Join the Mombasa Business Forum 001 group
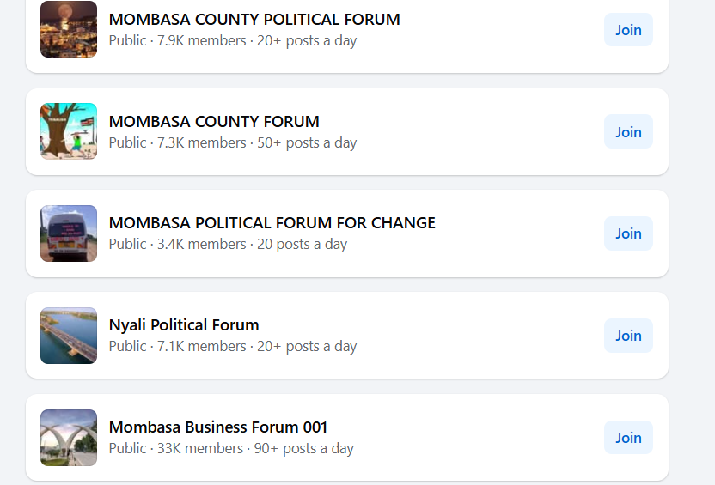The image size is (715, 485). (x=628, y=438)
